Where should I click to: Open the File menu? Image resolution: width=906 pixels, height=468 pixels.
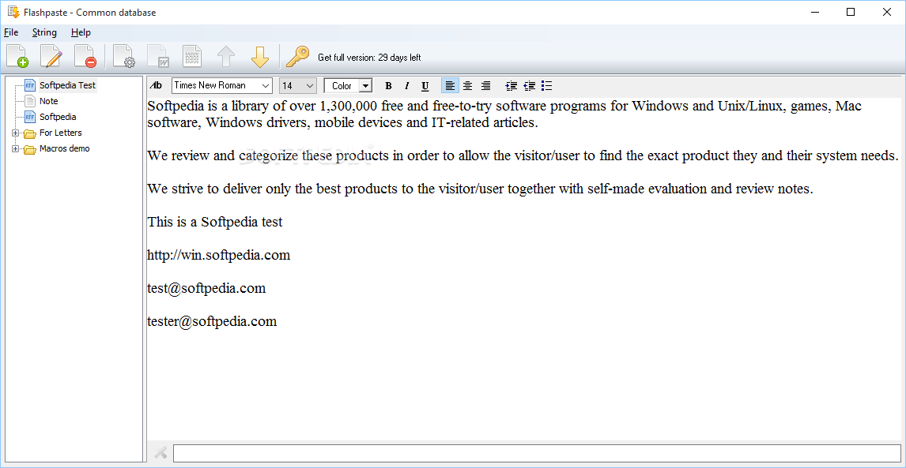tap(11, 32)
